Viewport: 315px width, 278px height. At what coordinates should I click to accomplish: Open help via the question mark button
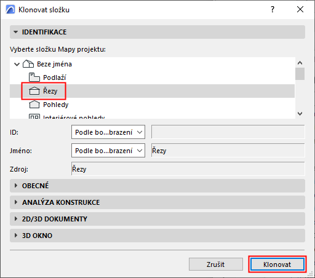[273, 9]
